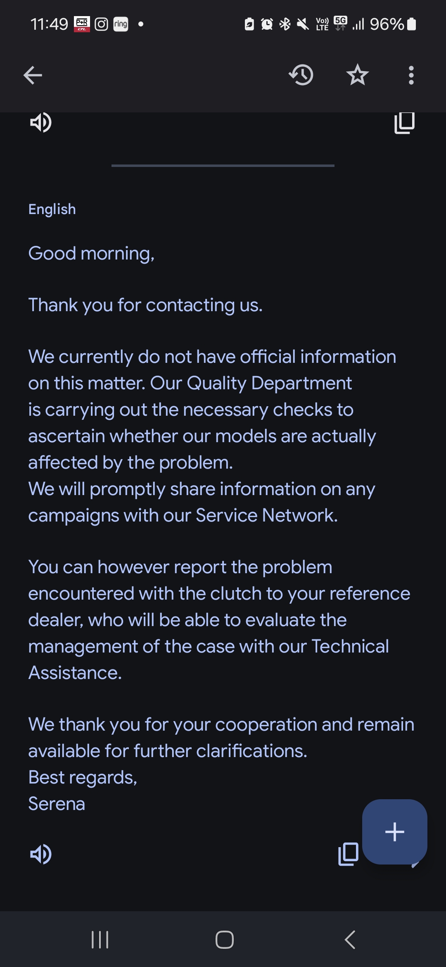Tap the 96% battery indicator
This screenshot has width=446, height=967.
point(392,24)
